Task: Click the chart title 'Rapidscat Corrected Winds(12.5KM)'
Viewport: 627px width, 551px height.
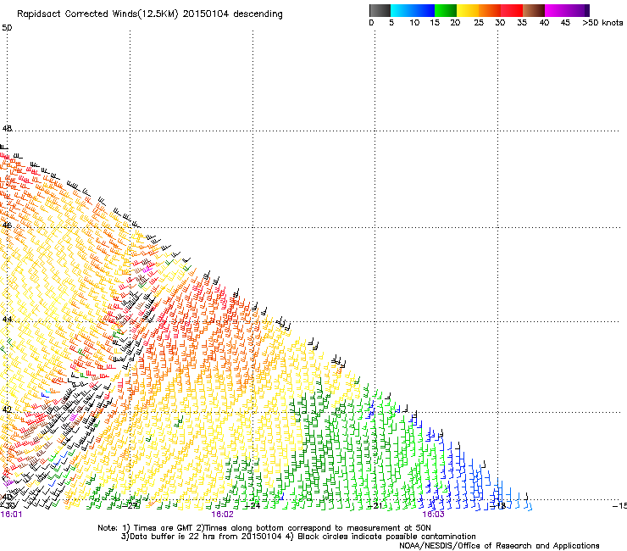Action: click(97, 14)
